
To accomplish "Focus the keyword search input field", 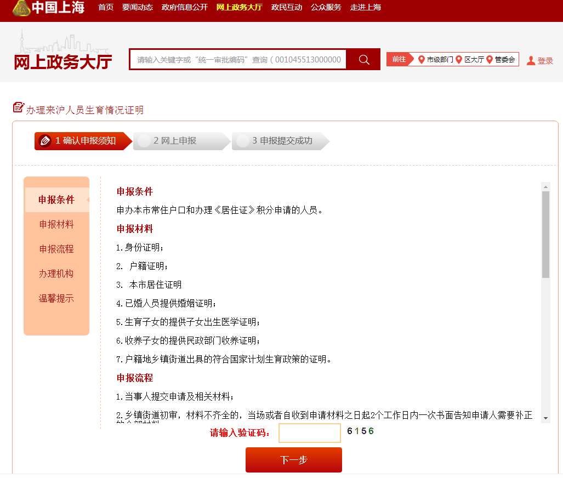I will tap(238, 60).
